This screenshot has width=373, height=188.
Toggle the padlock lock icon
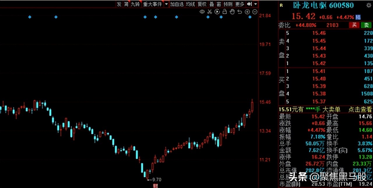(225, 12)
